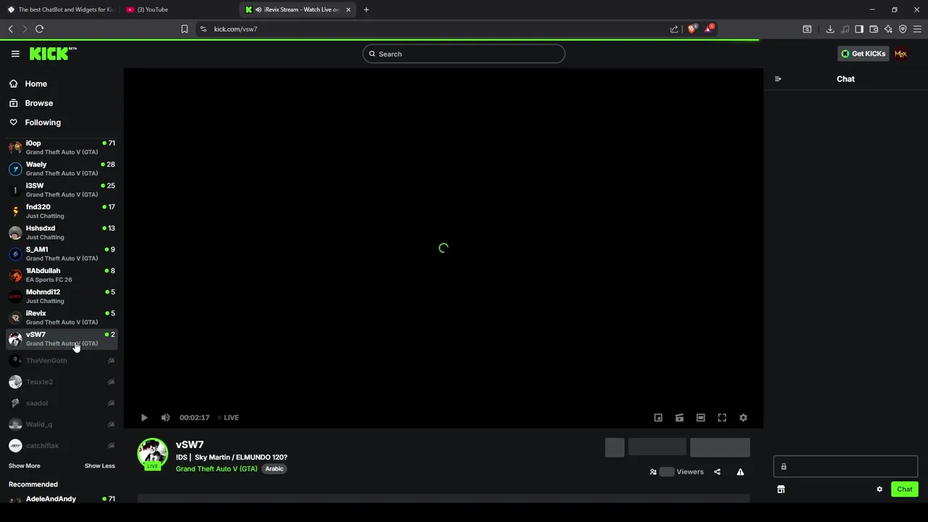
Task: Open 1lAbdullah channel in sidebar
Action: [62, 275]
